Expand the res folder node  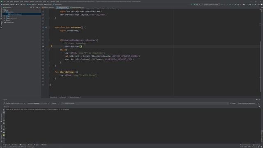tap(5, 20)
